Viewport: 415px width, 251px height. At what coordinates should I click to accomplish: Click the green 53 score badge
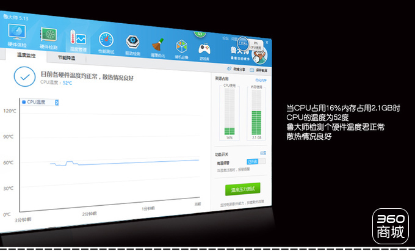click(x=200, y=34)
